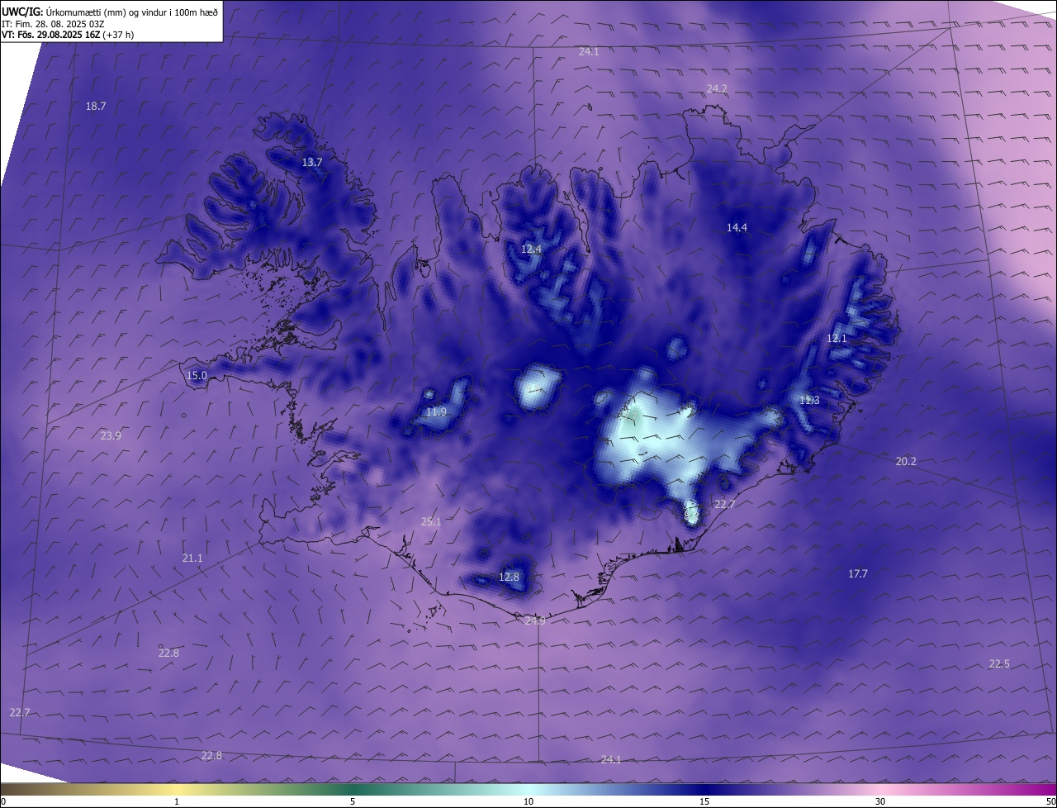
Task: Click the 13.7 value over the Westfjords
Action: 312,163
